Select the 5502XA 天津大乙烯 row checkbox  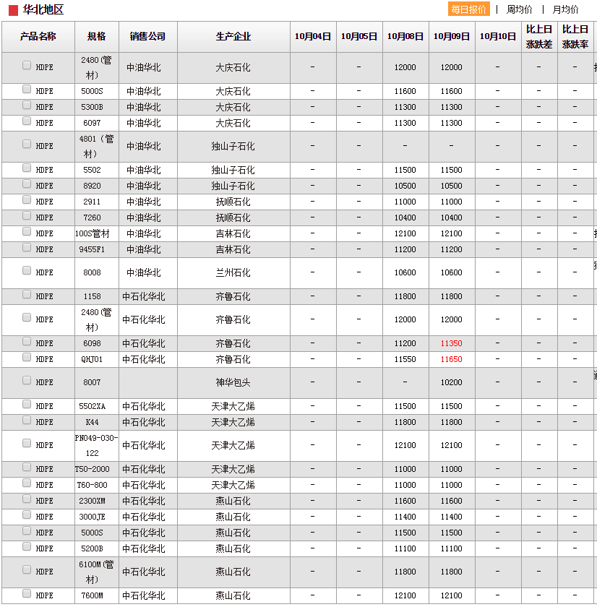pyautogui.click(x=27, y=404)
